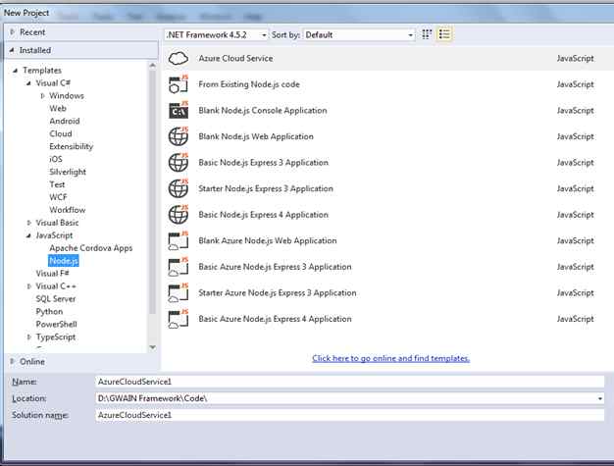Select the Android template category

click(x=65, y=121)
